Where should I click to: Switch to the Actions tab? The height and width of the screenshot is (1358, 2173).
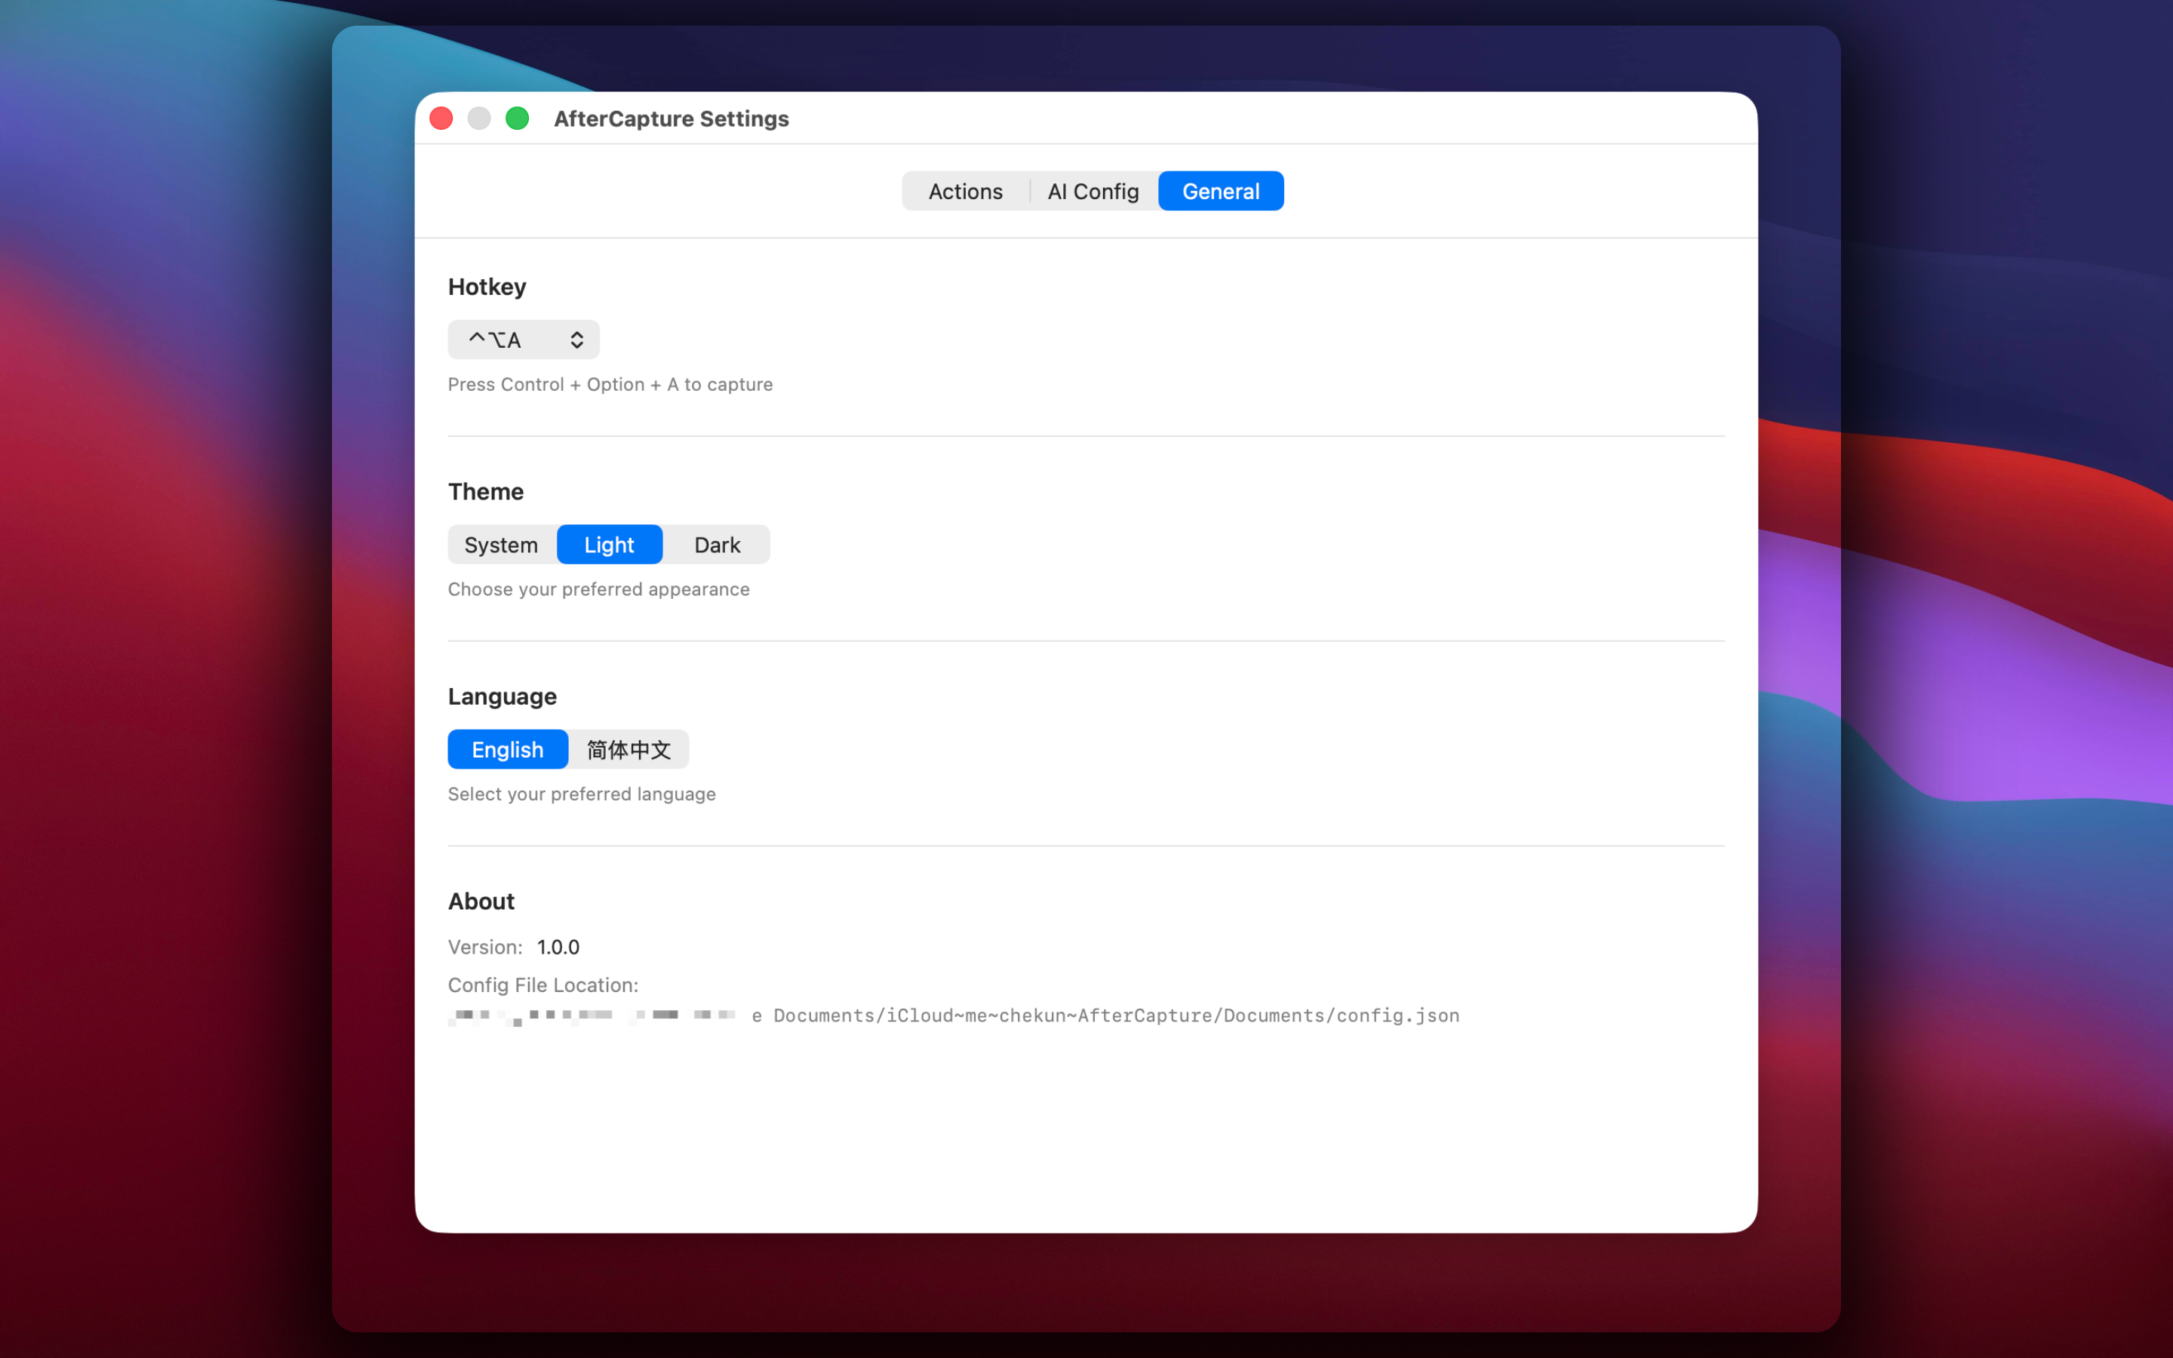(965, 192)
